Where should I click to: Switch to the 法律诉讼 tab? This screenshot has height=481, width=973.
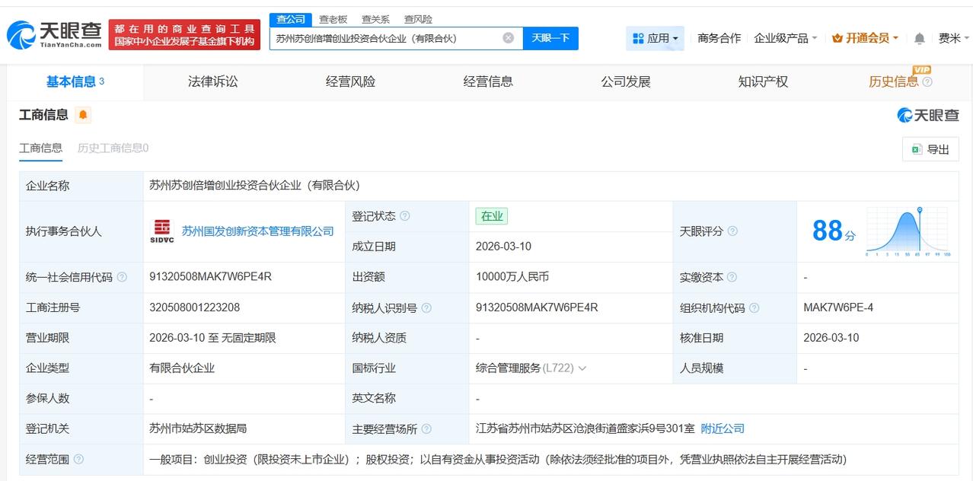pyautogui.click(x=212, y=81)
